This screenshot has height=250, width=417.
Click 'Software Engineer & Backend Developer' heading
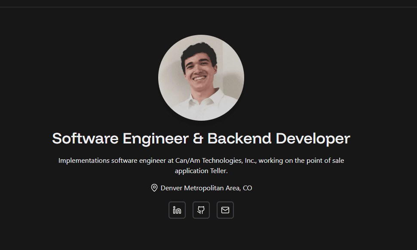point(201,138)
